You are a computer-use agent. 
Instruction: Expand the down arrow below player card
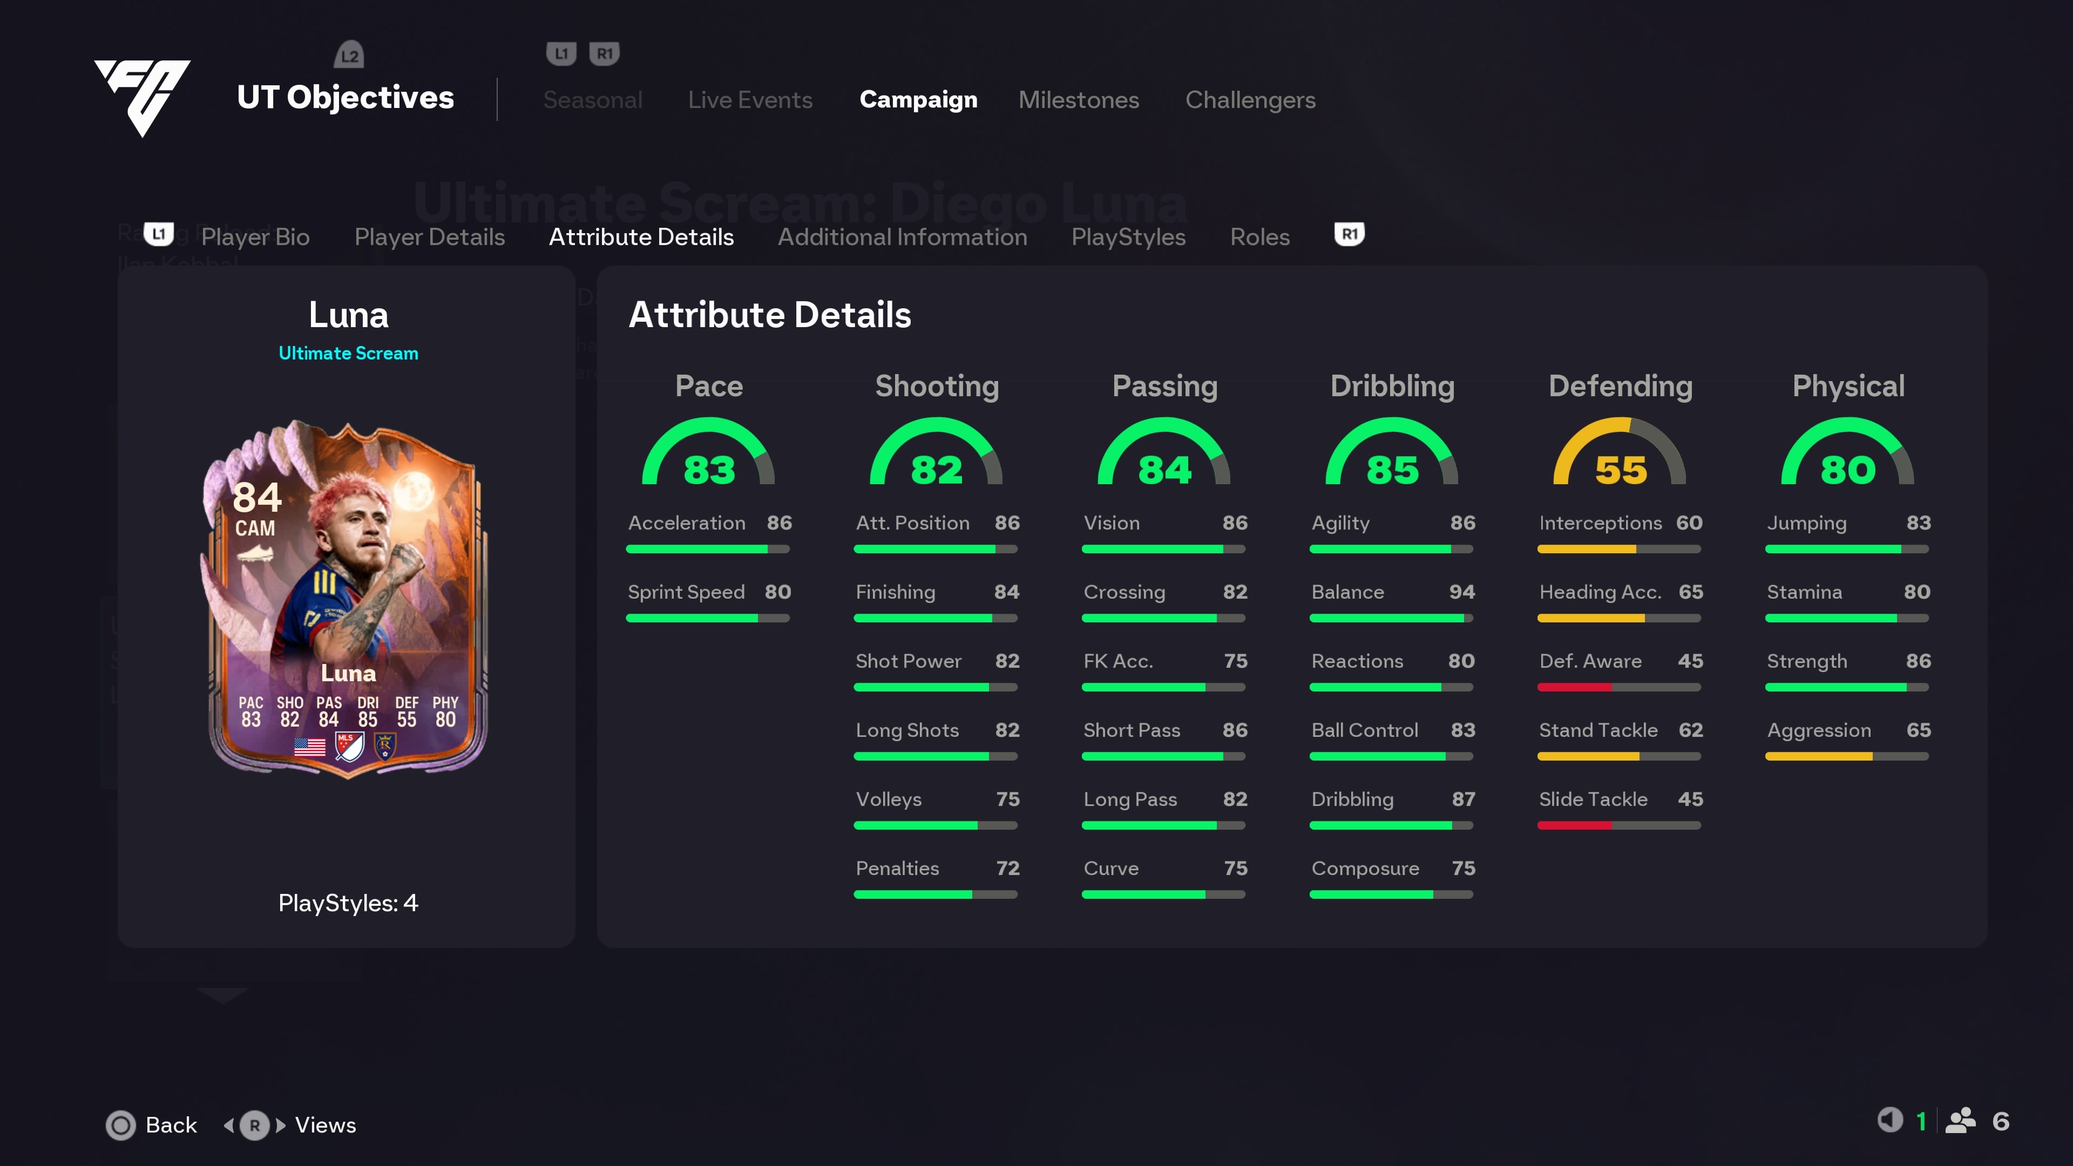tap(222, 995)
